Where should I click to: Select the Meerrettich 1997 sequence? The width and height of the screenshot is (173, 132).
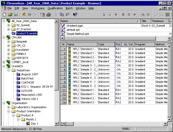tap(32, 95)
